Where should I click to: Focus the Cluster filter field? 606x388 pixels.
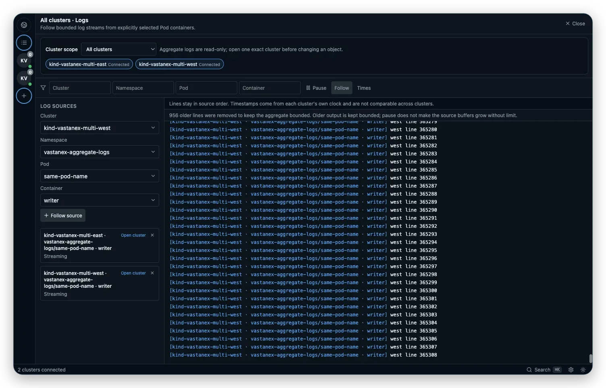click(80, 88)
